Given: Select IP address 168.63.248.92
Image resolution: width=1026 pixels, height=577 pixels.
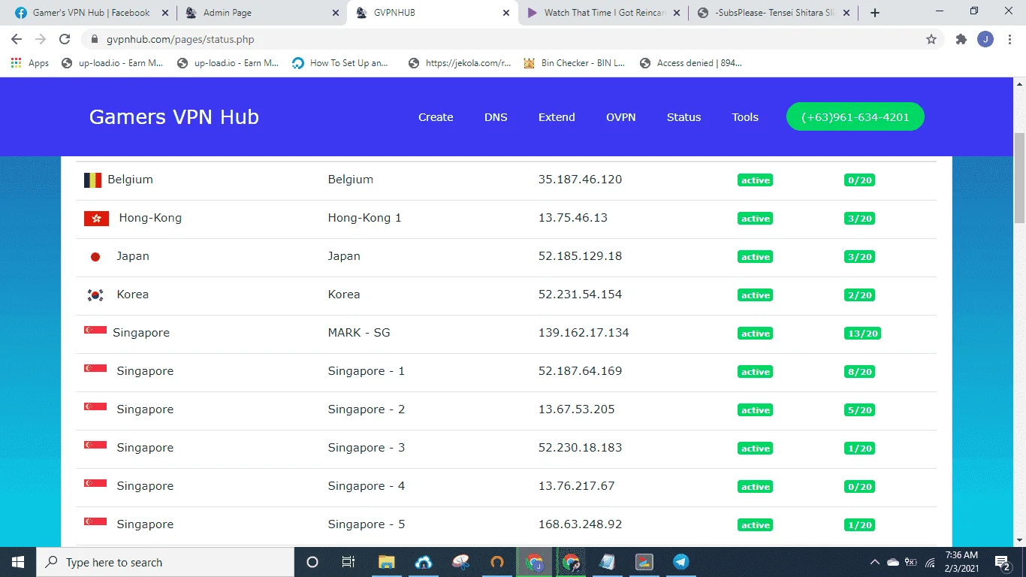Looking at the screenshot, I should [580, 524].
